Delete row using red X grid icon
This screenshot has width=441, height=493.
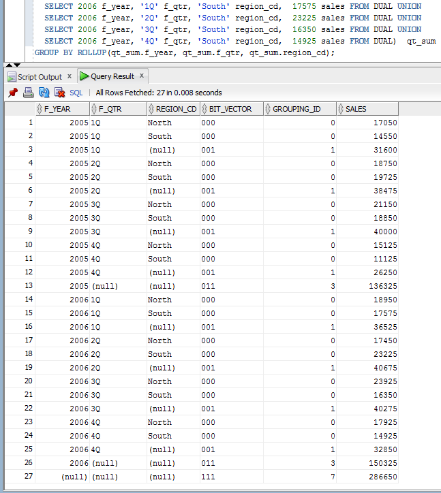click(59, 93)
